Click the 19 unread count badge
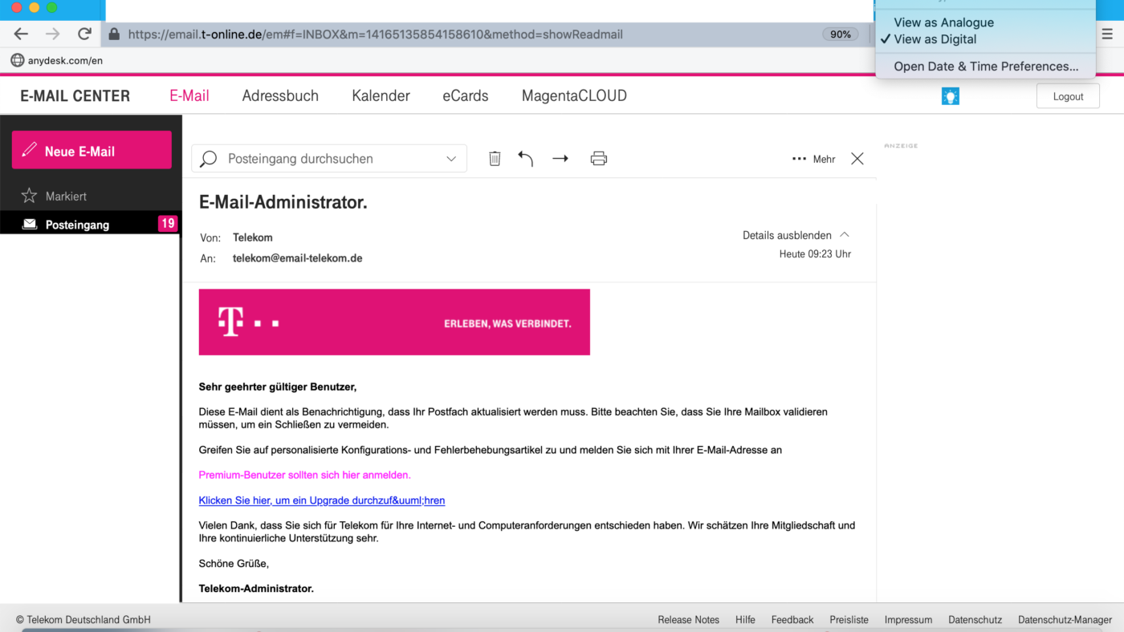 pyautogui.click(x=167, y=224)
